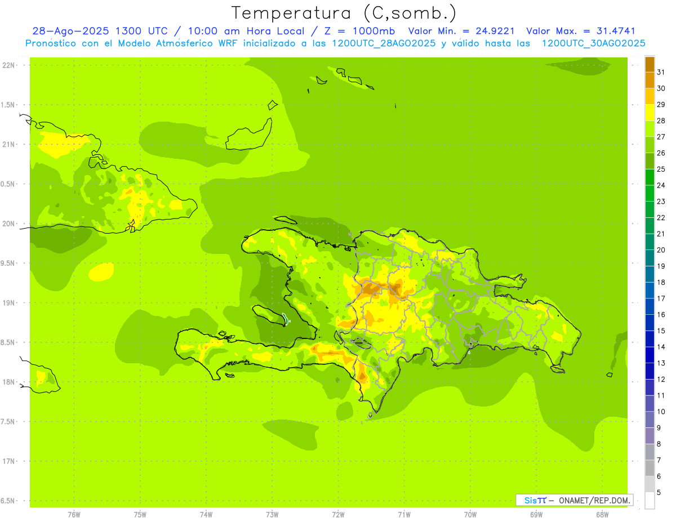
Task: Click the 31 label on the color scale
Action: coord(661,72)
